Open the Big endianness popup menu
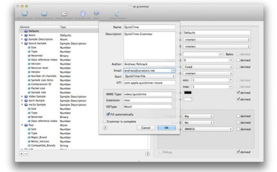This screenshot has height=172, width=277. pos(198,116)
